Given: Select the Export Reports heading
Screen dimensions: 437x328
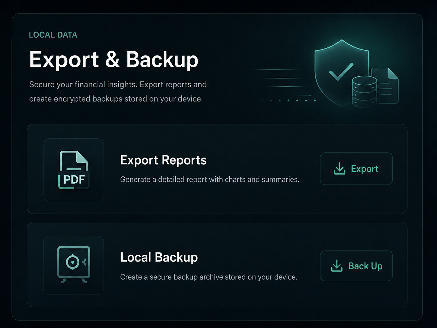Looking at the screenshot, I should point(163,160).
